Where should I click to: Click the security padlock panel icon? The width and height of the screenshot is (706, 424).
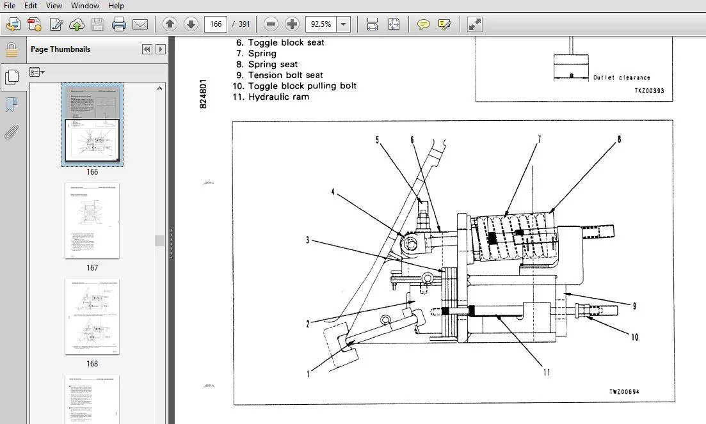(12, 50)
